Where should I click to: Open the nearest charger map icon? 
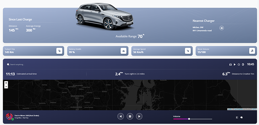(222, 28)
